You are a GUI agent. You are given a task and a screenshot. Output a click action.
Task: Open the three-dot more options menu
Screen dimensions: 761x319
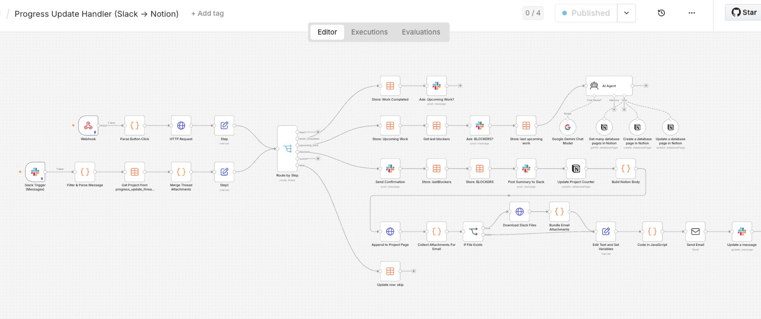click(x=692, y=13)
